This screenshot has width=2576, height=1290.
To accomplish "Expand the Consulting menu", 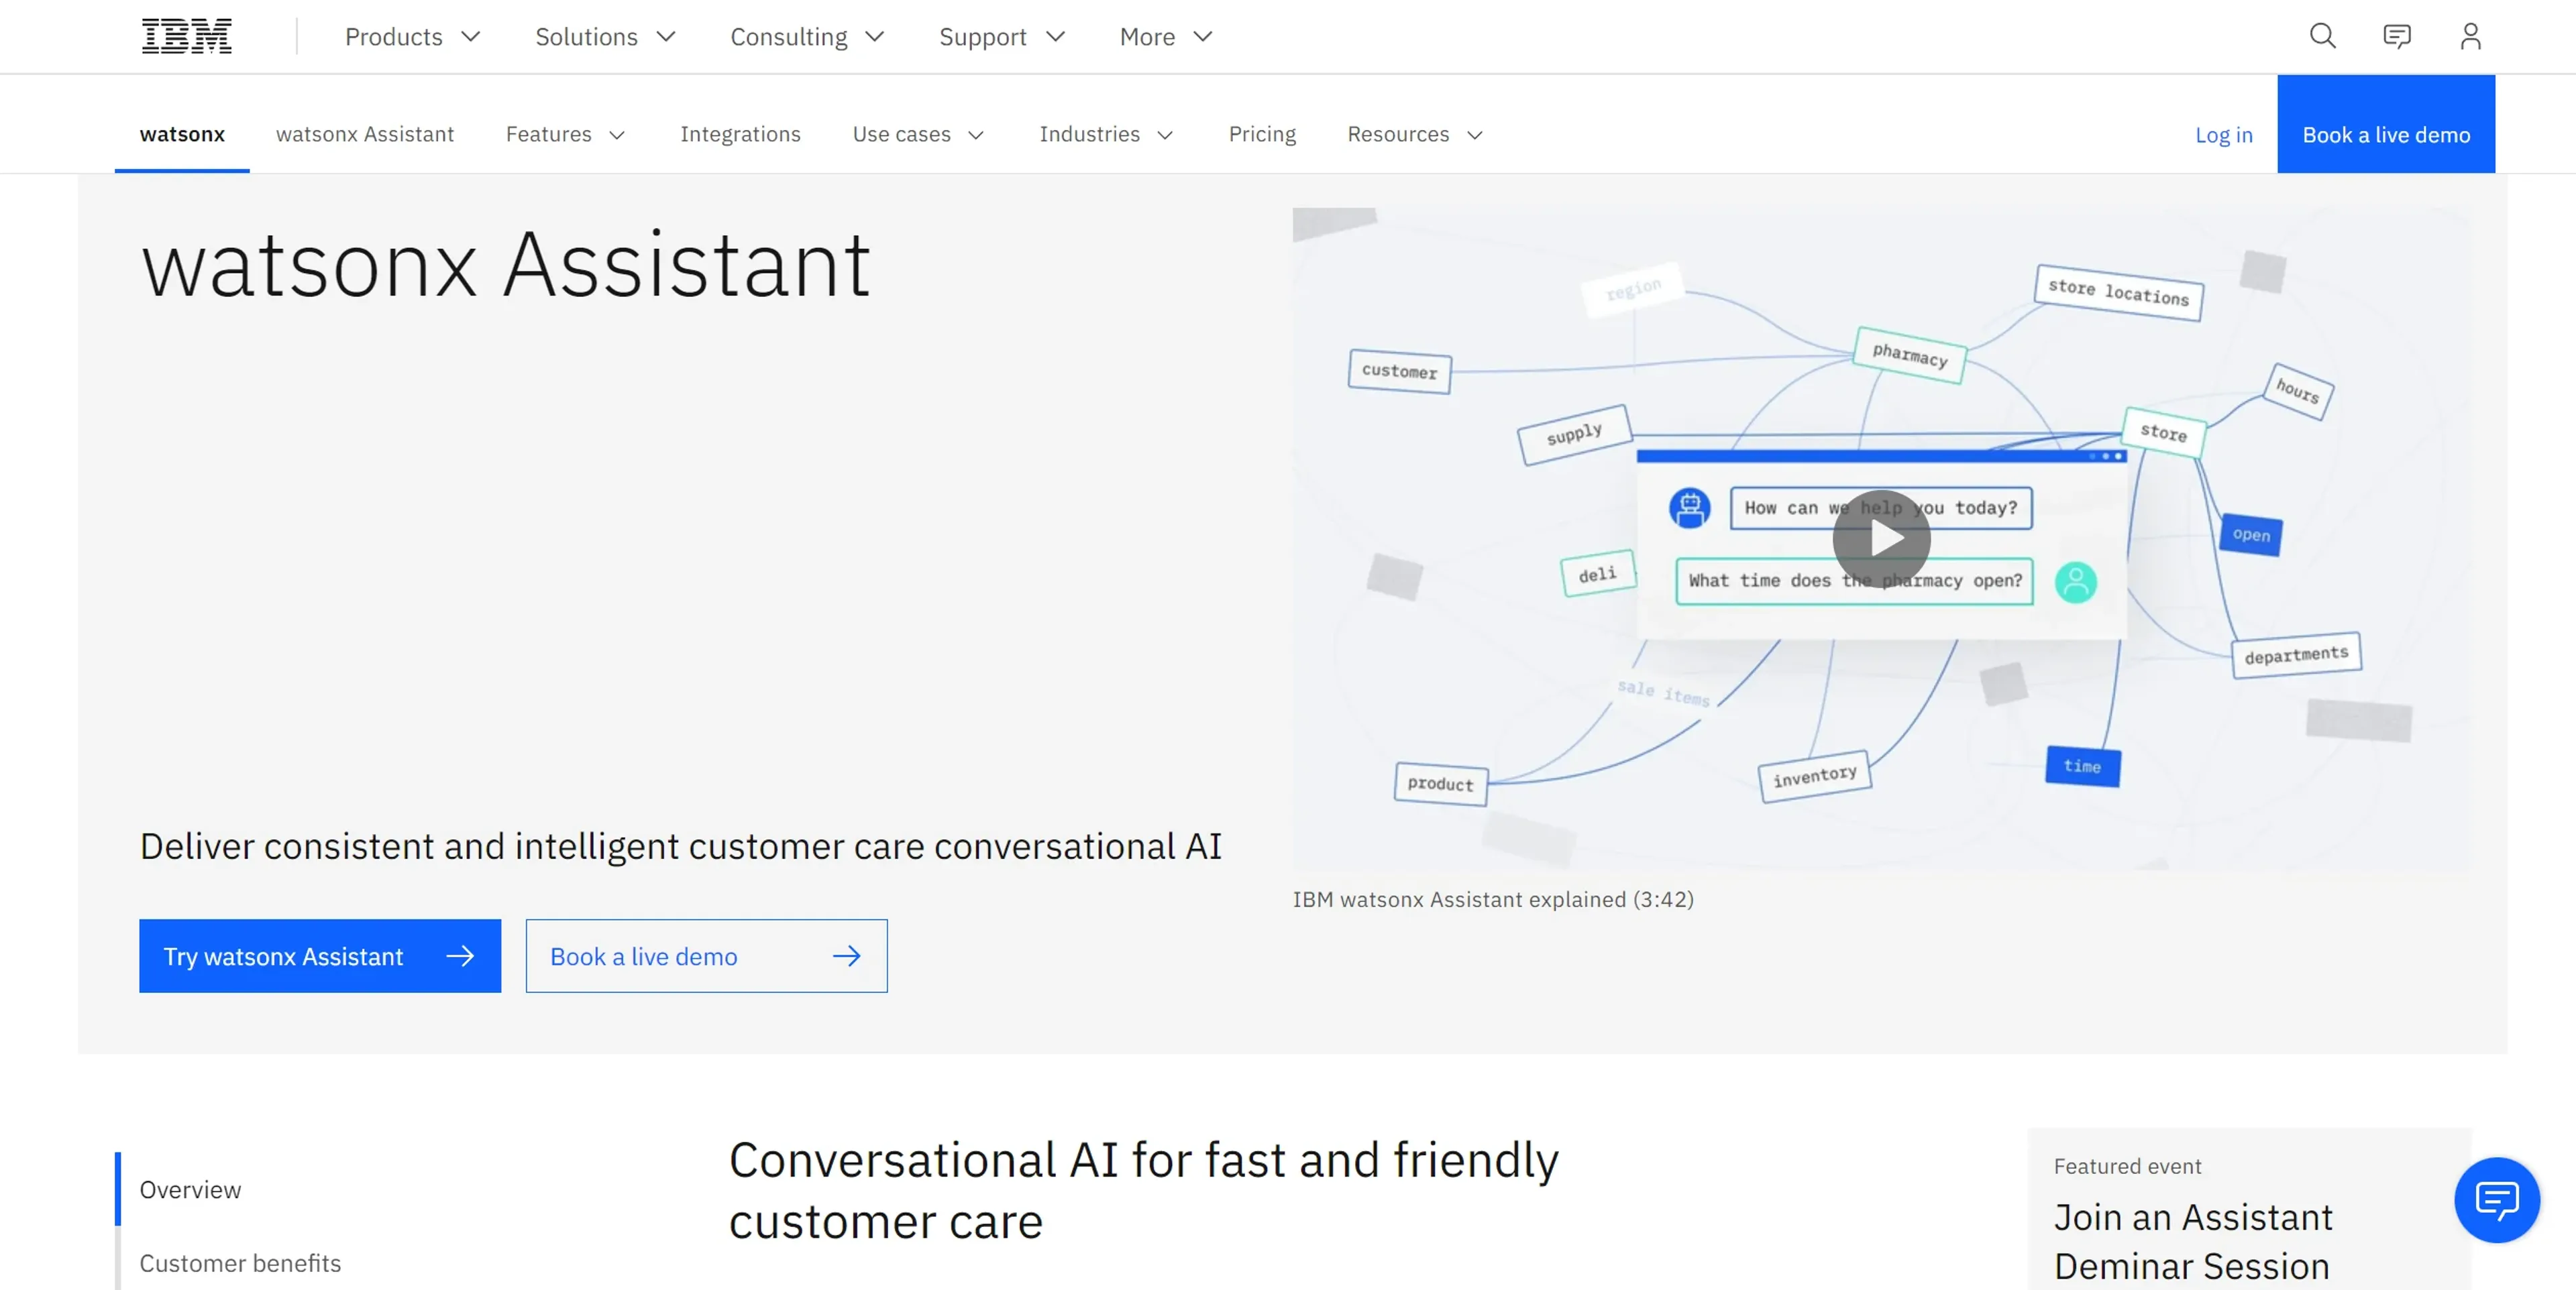I will [807, 37].
